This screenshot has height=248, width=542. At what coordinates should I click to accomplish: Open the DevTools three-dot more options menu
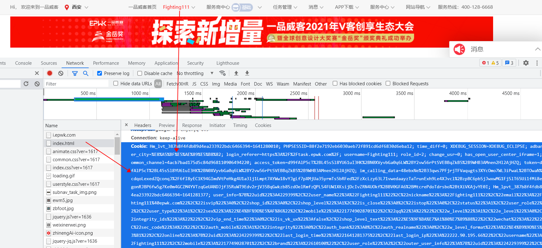tap(537, 63)
